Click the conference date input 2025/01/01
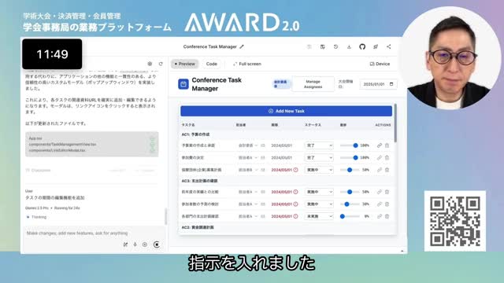This screenshot has height=283, width=504. coord(378,84)
